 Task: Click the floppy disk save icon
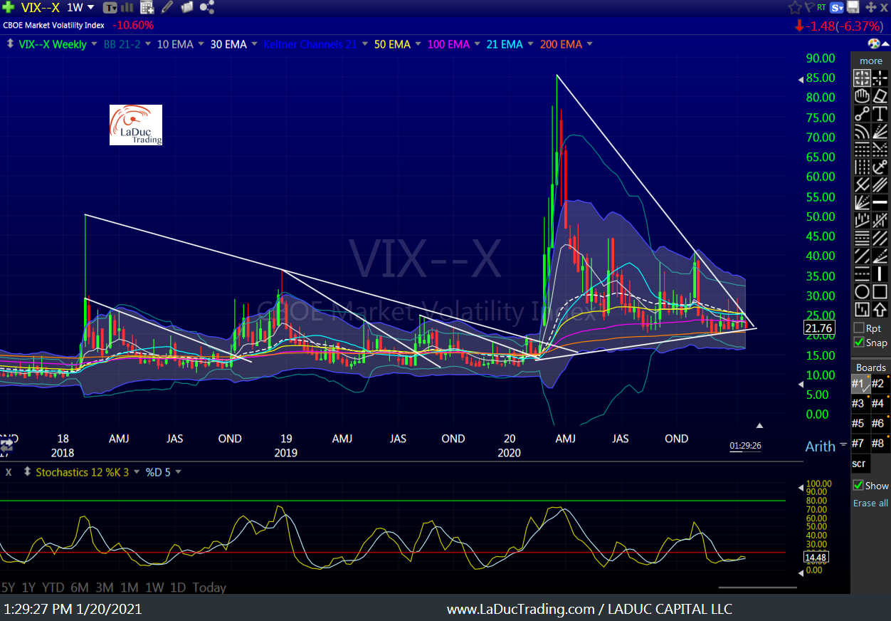pyautogui.click(x=853, y=7)
